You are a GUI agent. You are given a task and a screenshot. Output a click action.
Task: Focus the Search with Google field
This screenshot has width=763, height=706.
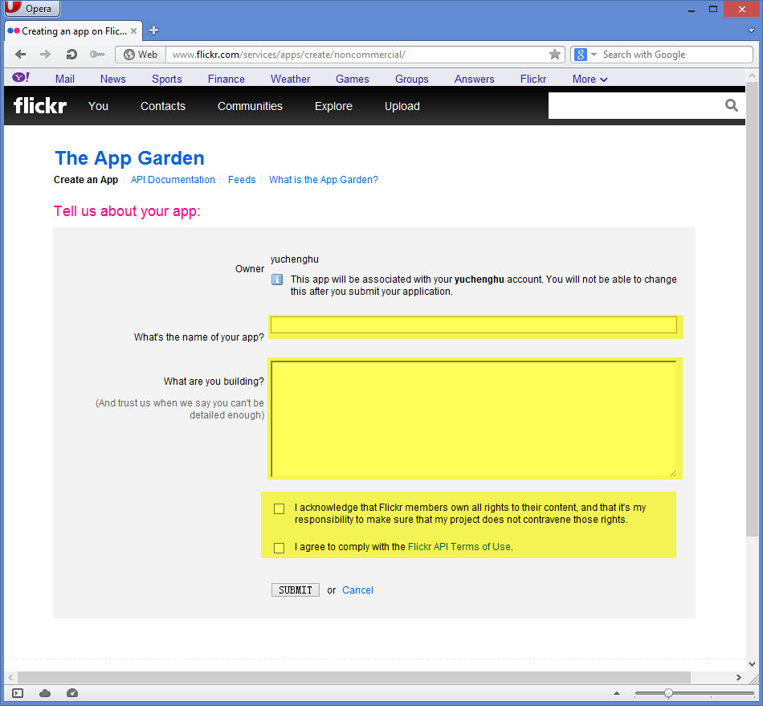[x=676, y=55]
